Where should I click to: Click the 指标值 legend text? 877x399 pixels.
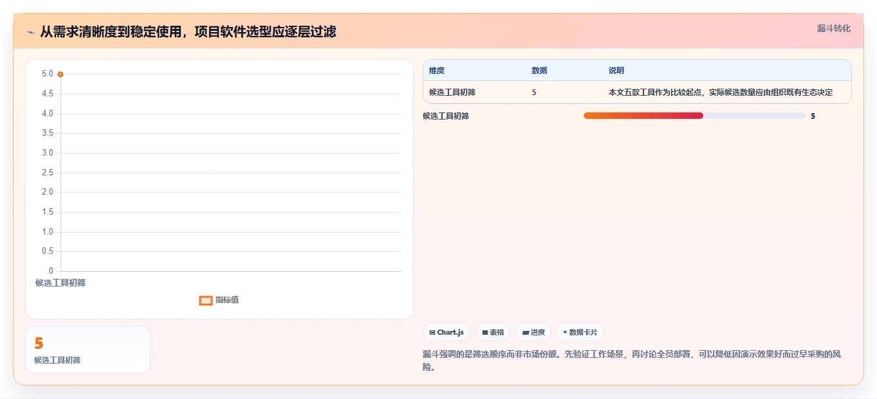point(227,300)
